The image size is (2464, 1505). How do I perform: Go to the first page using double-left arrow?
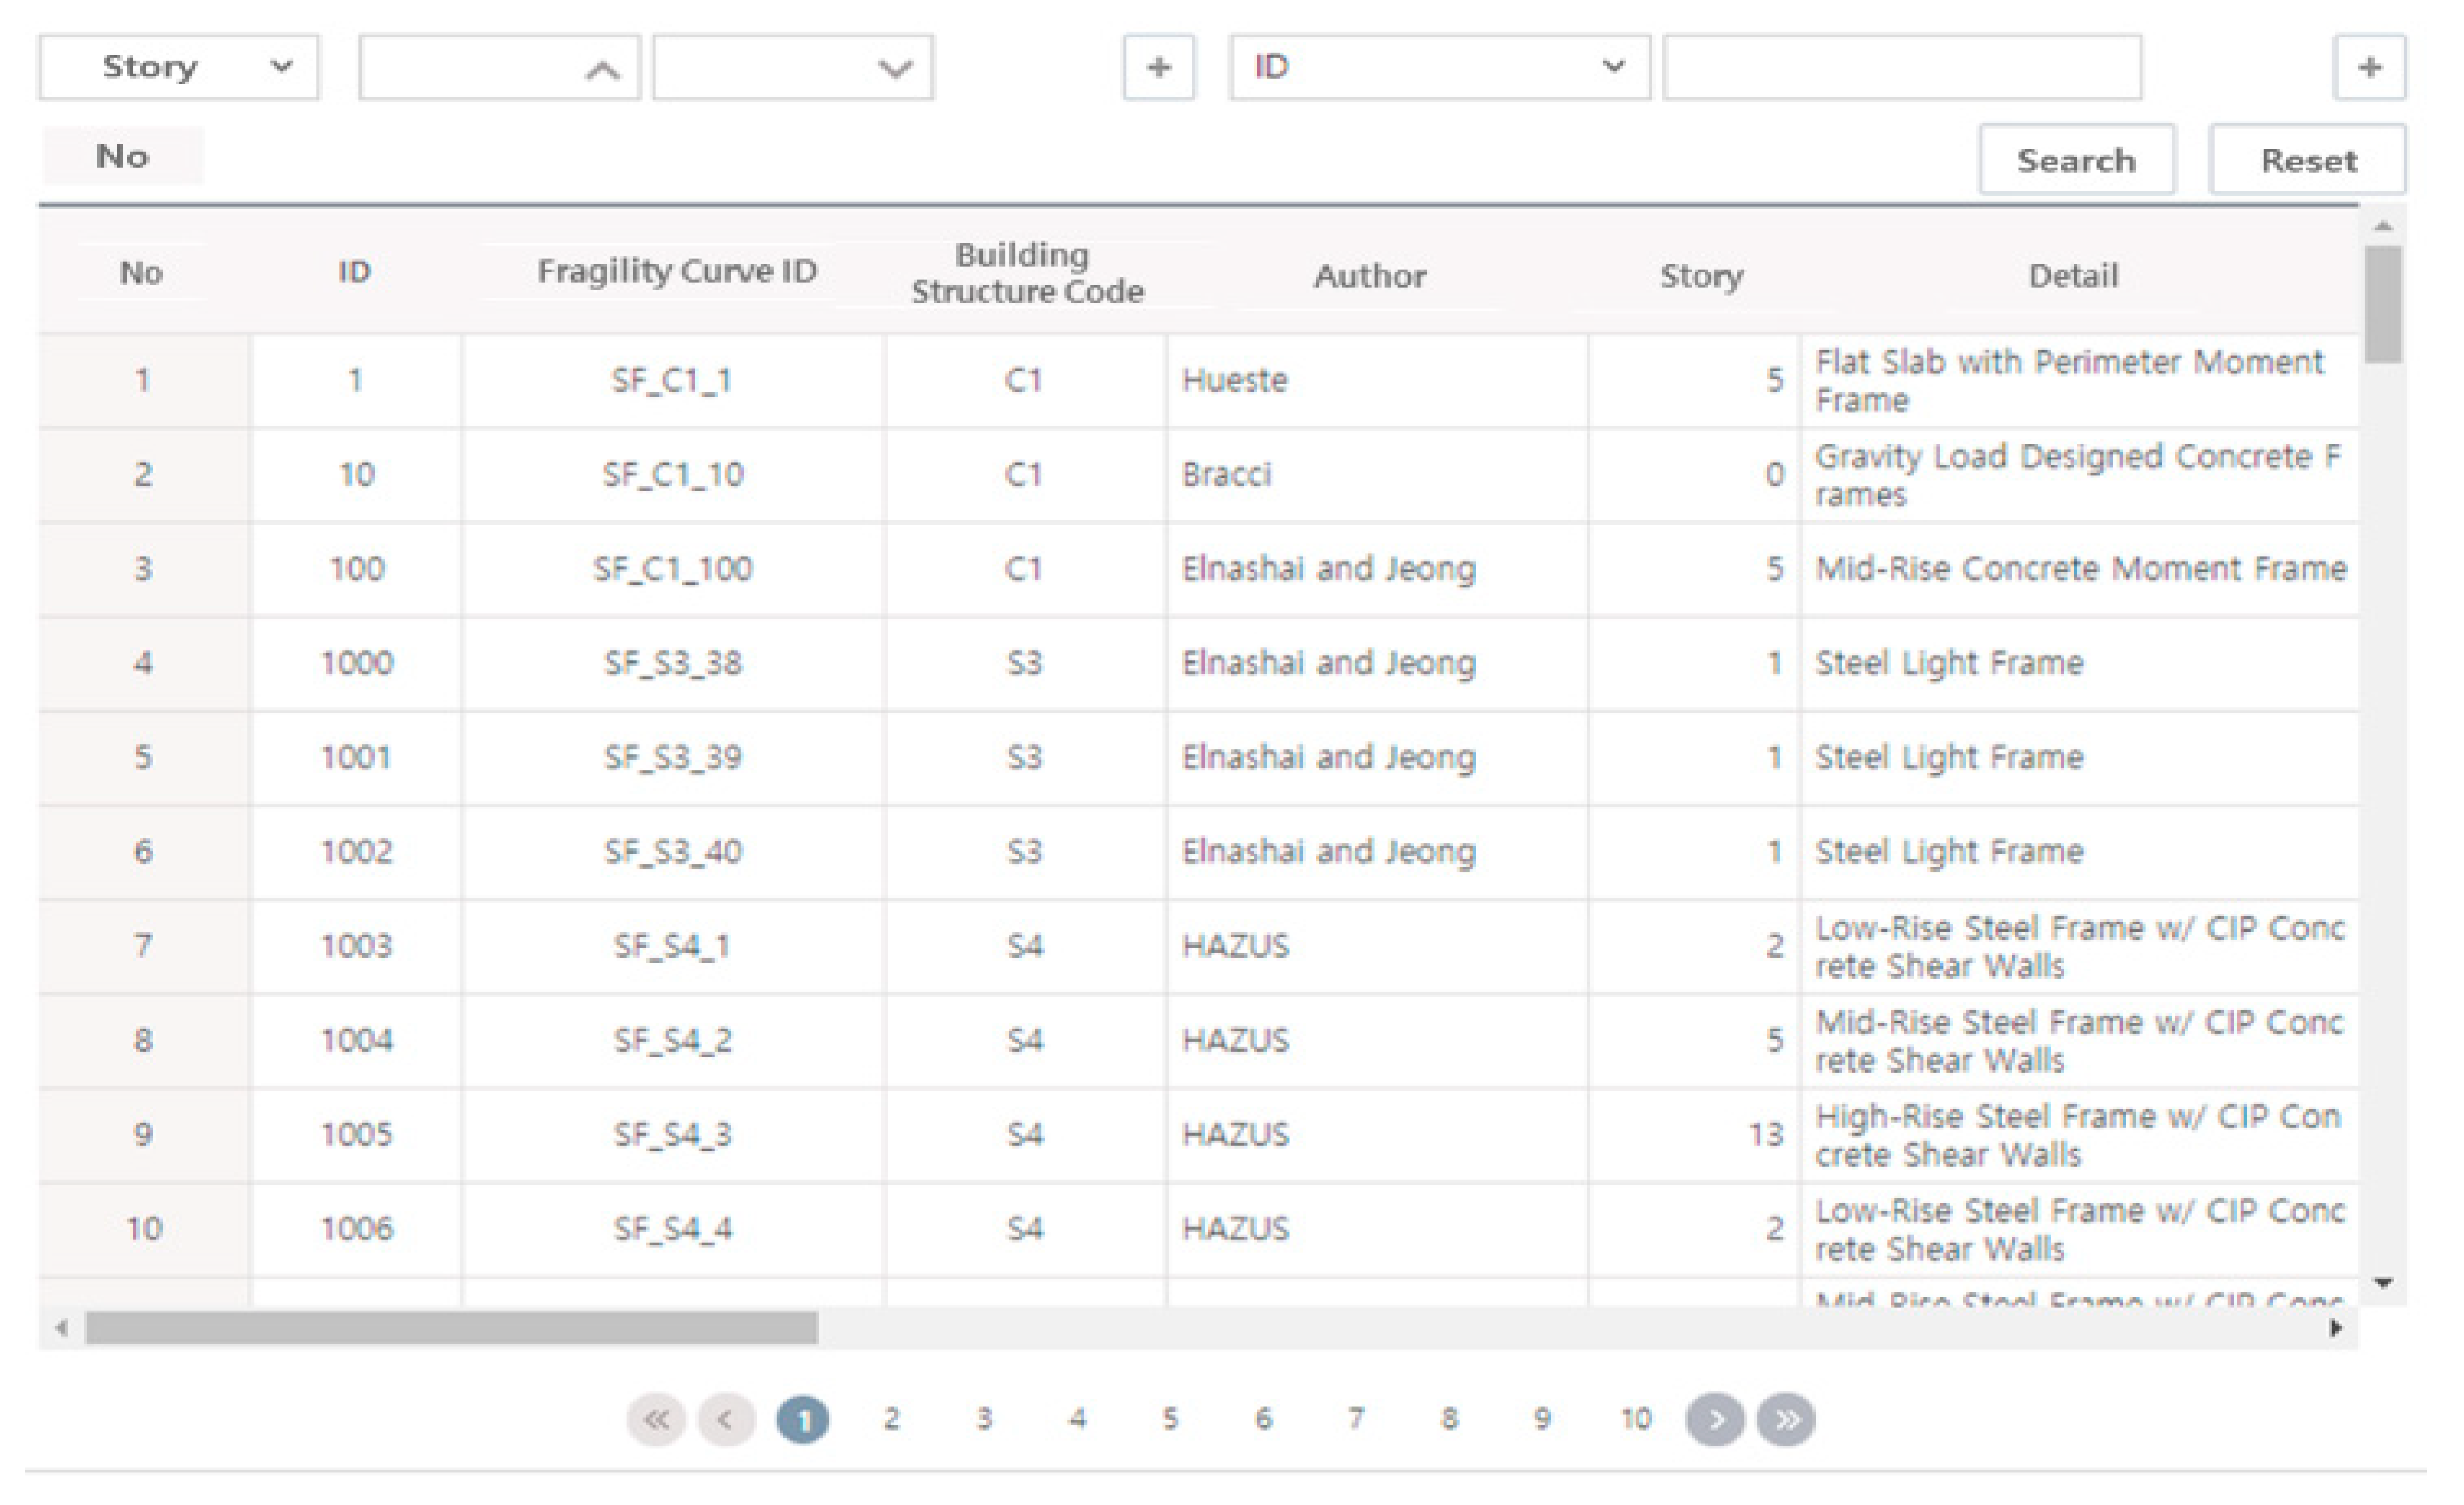coord(656,1419)
